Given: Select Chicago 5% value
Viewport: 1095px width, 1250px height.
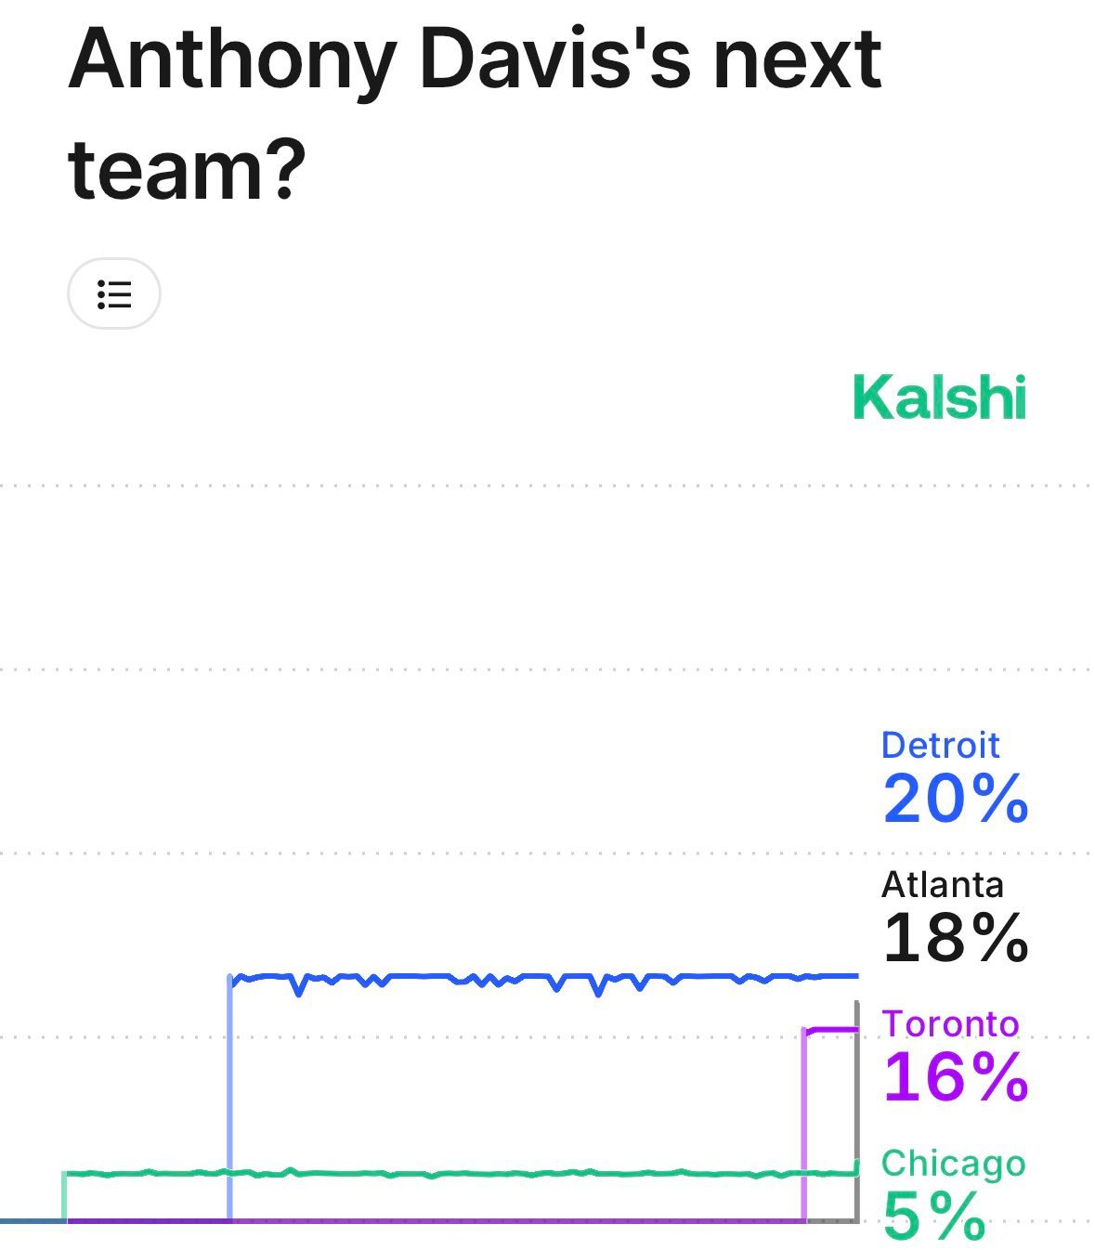Looking at the screenshot, I should click(x=933, y=1216).
